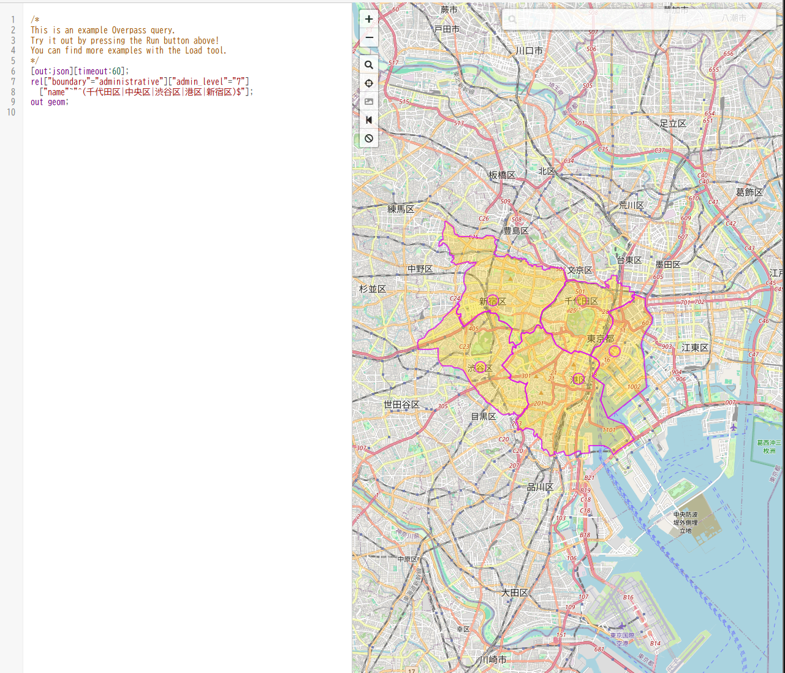Click the circular marker east of 東京都 label
The image size is (785, 673).
(x=615, y=351)
